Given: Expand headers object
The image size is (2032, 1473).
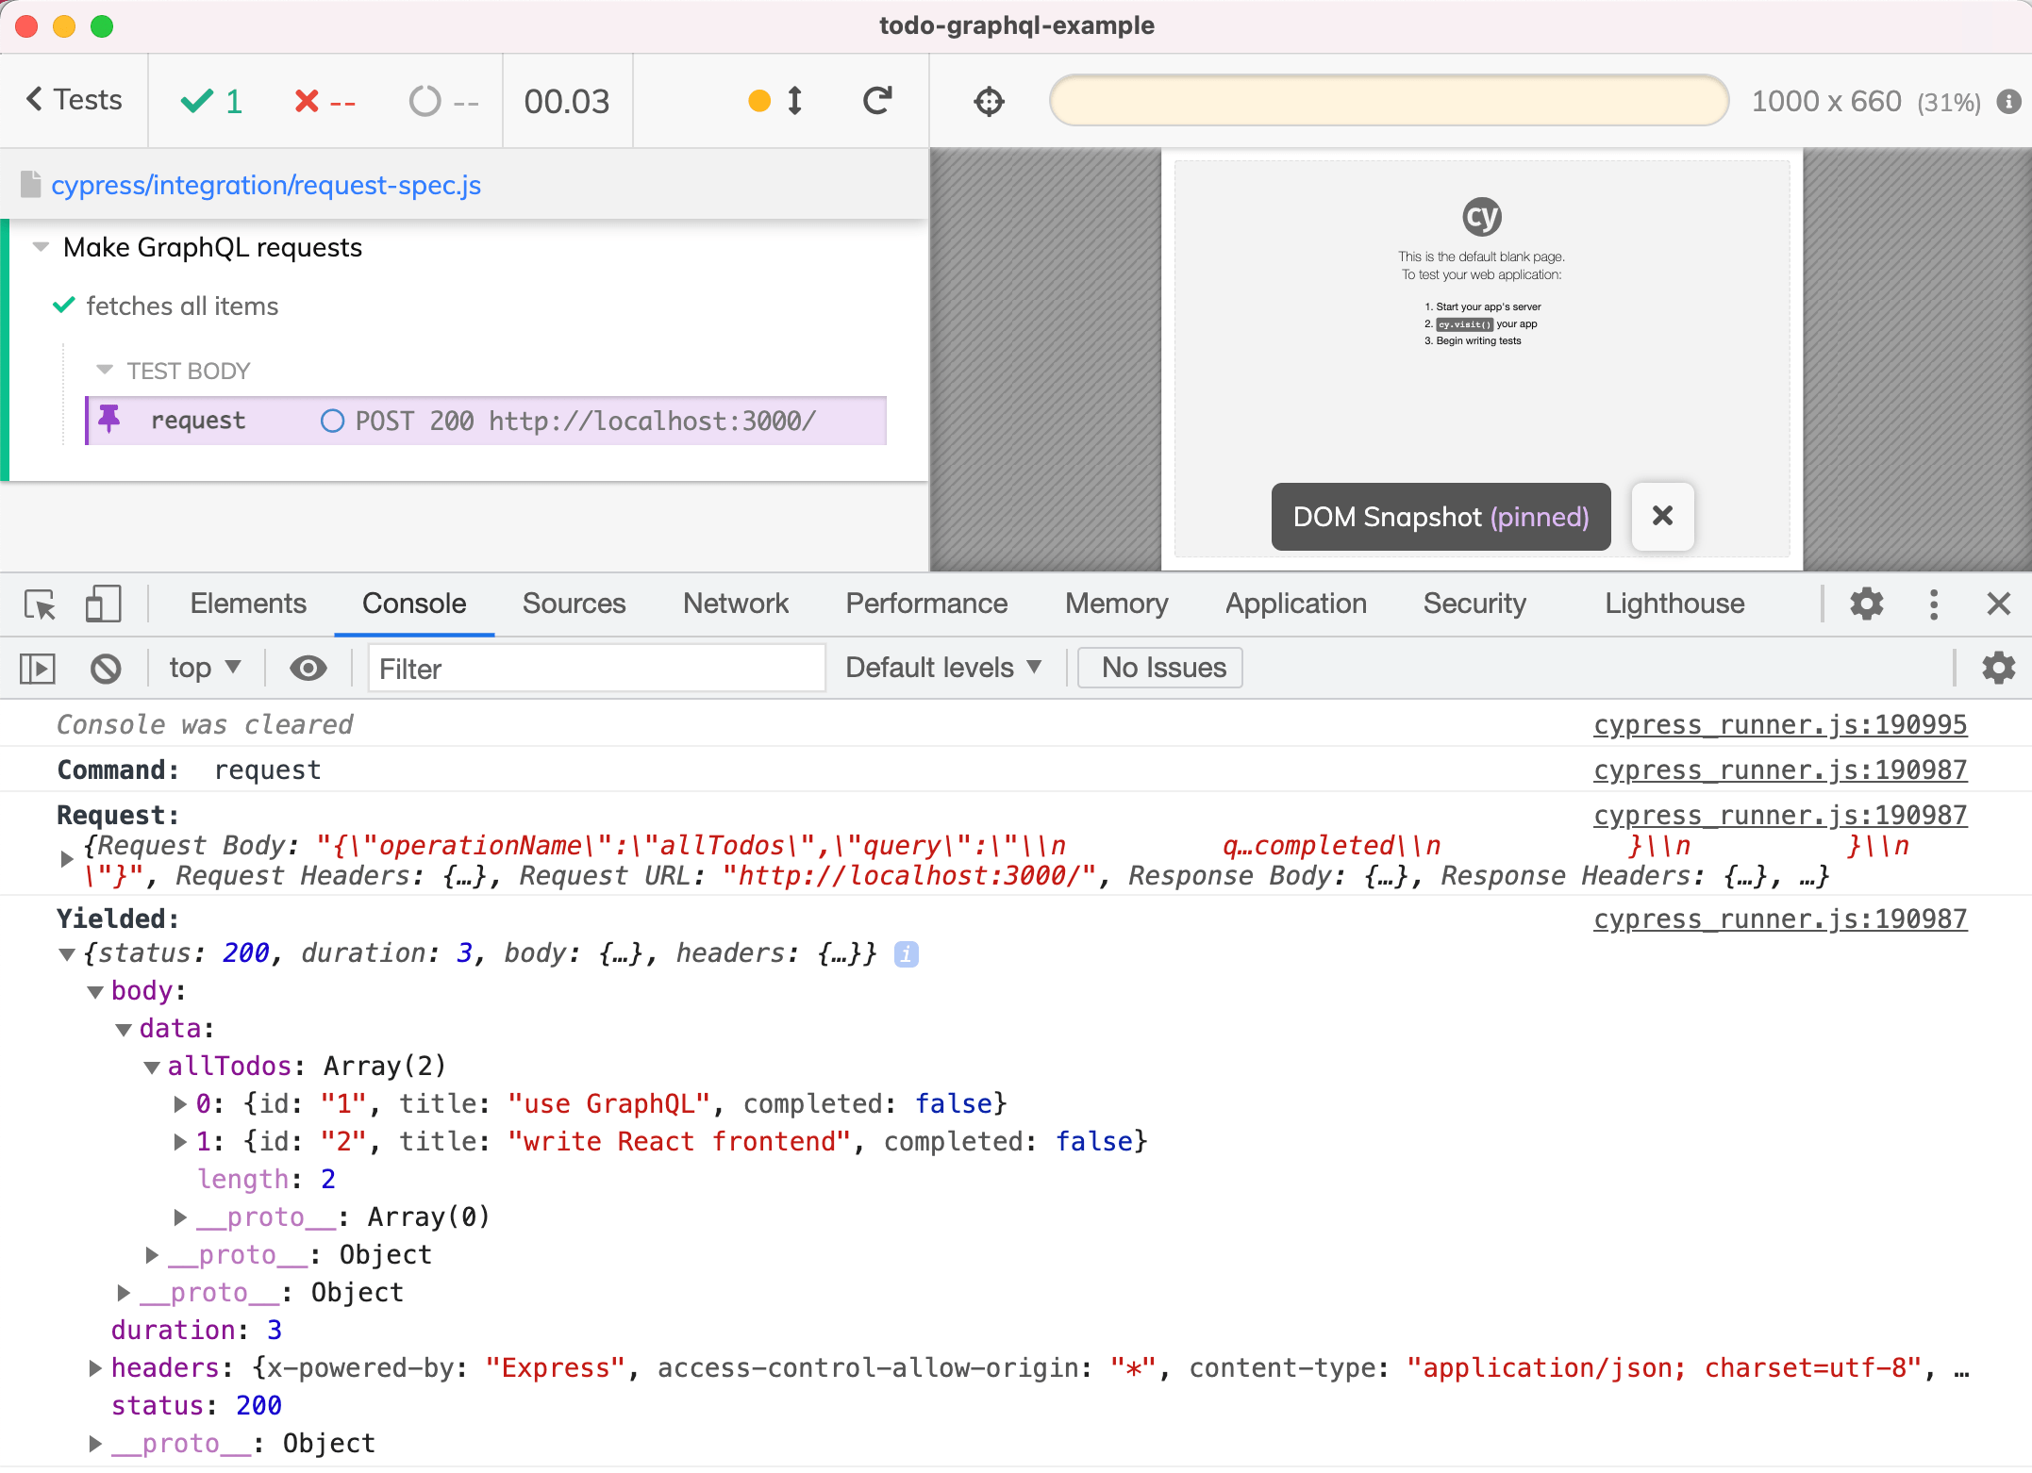Looking at the screenshot, I should pos(94,1368).
